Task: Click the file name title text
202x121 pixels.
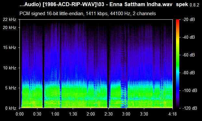Action: point(96,5)
